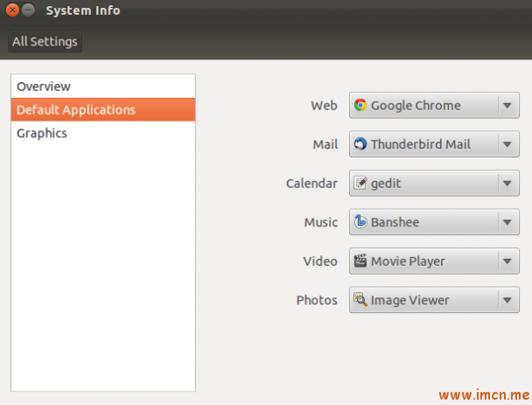Expand the Music dropdown arrow
The width and height of the screenshot is (532, 405).
click(x=507, y=222)
